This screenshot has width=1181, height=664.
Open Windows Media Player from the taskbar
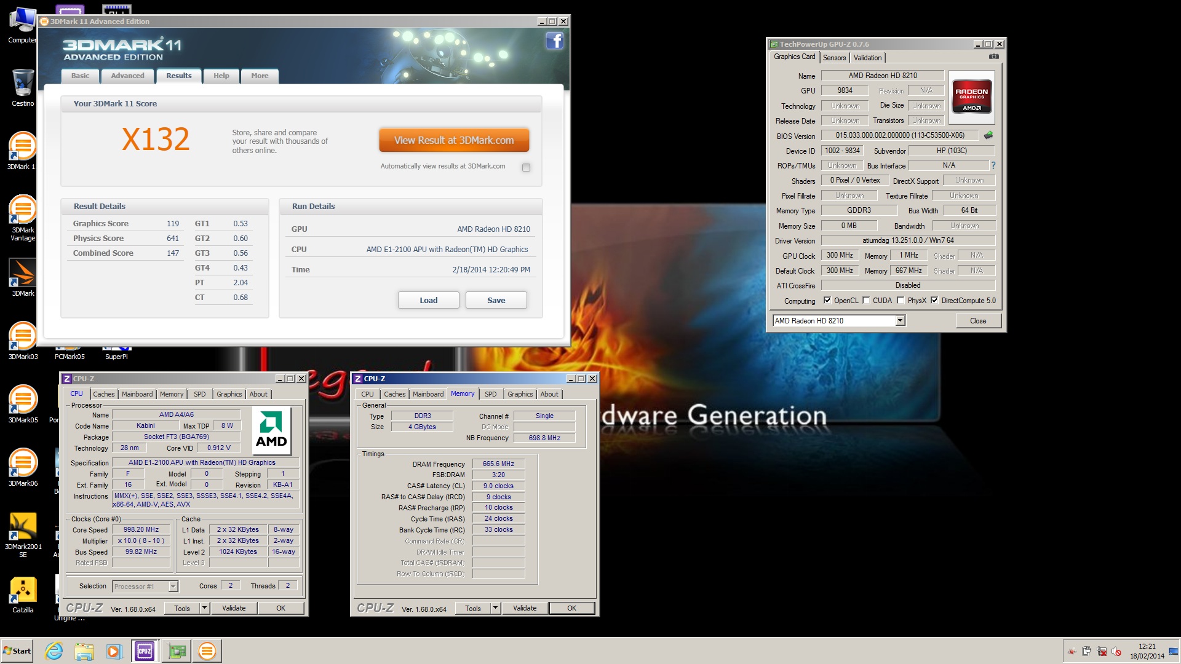click(x=114, y=651)
